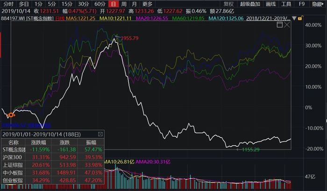Open the date range dropdown triangle
This screenshot has height=191, width=327.
coord(294,18)
